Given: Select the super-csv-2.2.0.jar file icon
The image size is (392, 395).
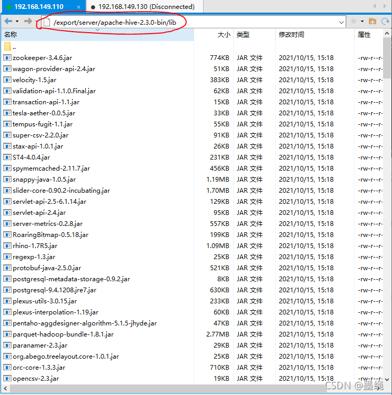Looking at the screenshot, I should 7,135.
